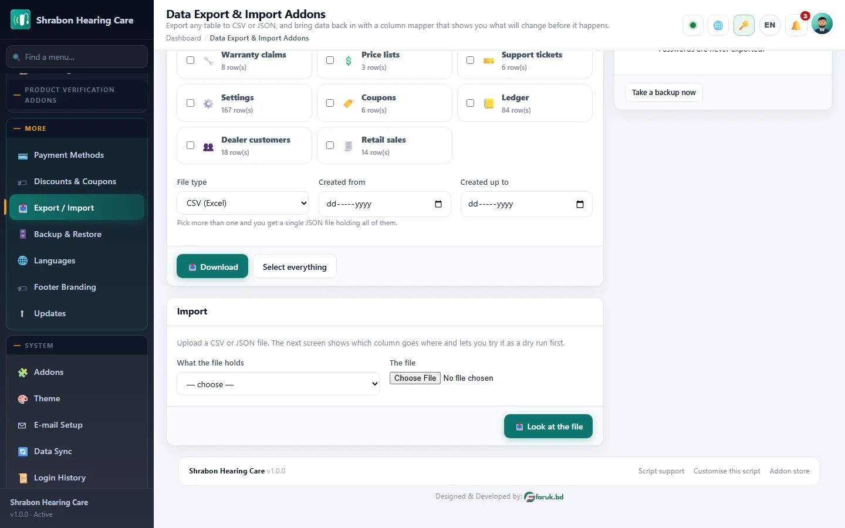This screenshot has width=845, height=528.
Task: Open the Dashboard breadcrumb link
Action: [184, 38]
